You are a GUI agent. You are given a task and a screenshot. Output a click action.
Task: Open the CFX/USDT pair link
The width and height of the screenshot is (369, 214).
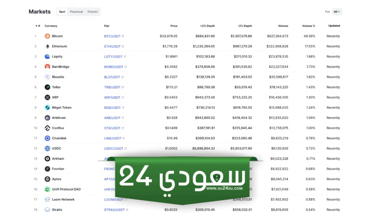tap(112, 128)
